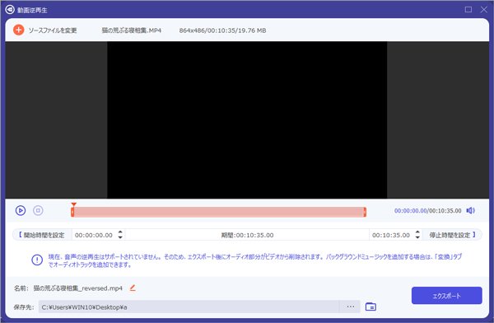Click the 期間:00:10:35.00 duration text
The height and width of the screenshot is (323, 494).
click(x=247, y=235)
